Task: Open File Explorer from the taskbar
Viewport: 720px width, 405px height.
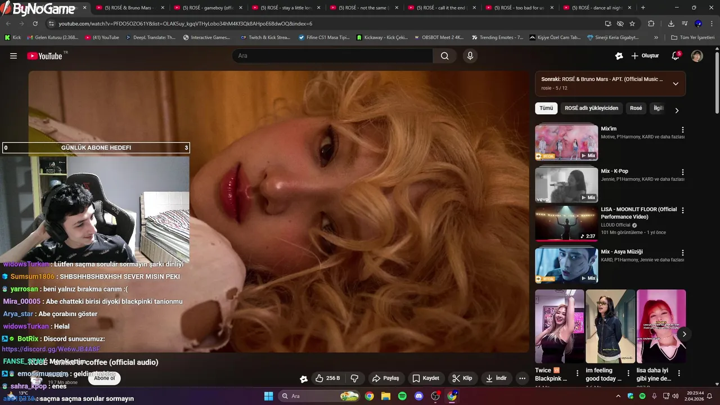Action: click(x=386, y=396)
